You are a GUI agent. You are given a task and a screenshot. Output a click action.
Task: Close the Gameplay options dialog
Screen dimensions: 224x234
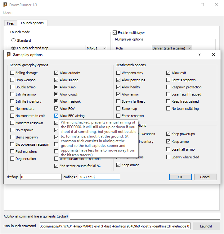pyautogui.click(x=213, y=54)
